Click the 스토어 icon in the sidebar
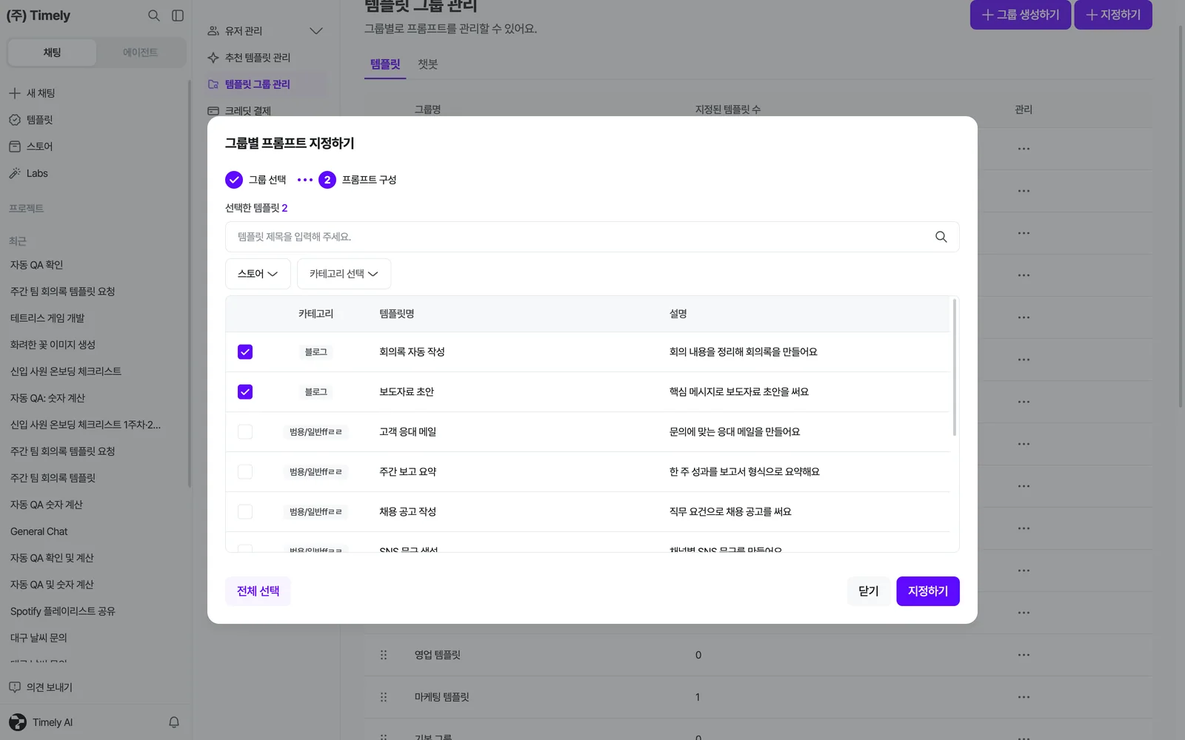 point(15,147)
